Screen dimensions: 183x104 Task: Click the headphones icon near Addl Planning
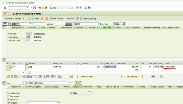162,77
